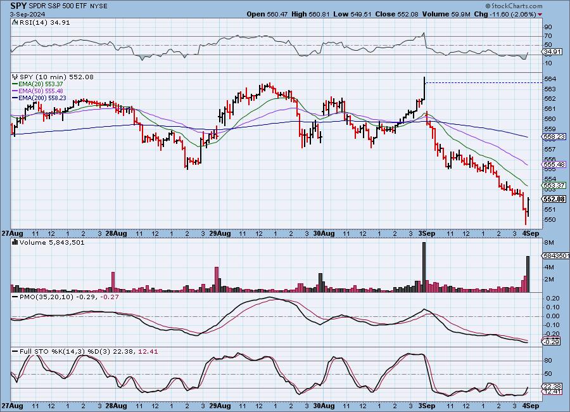Click the EMA(50) 555.48 legend text
Image resolution: width=570 pixels, height=412 pixels.
pos(41,91)
